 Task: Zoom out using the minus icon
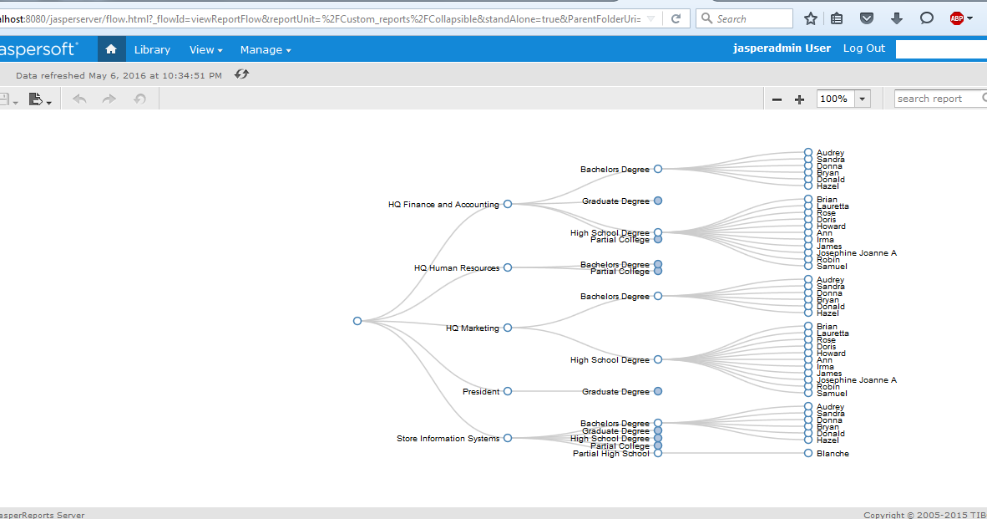777,99
